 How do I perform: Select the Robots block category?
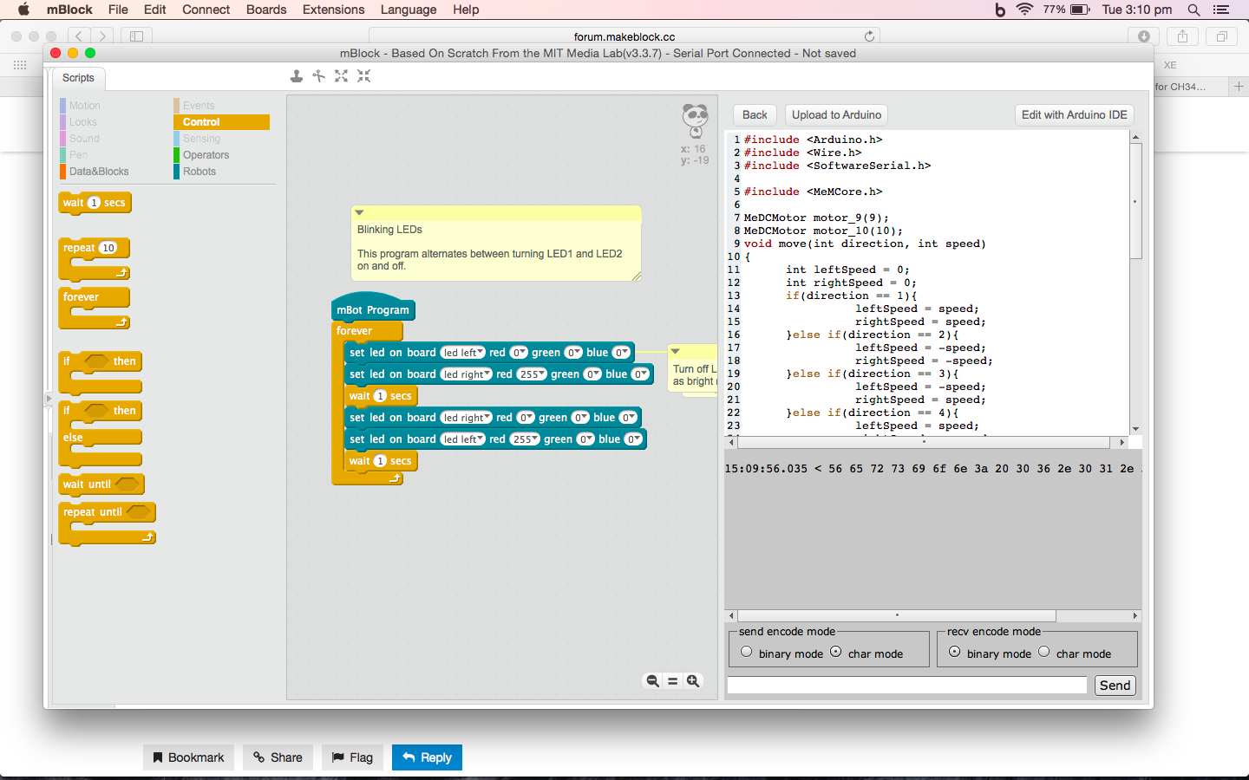(199, 172)
